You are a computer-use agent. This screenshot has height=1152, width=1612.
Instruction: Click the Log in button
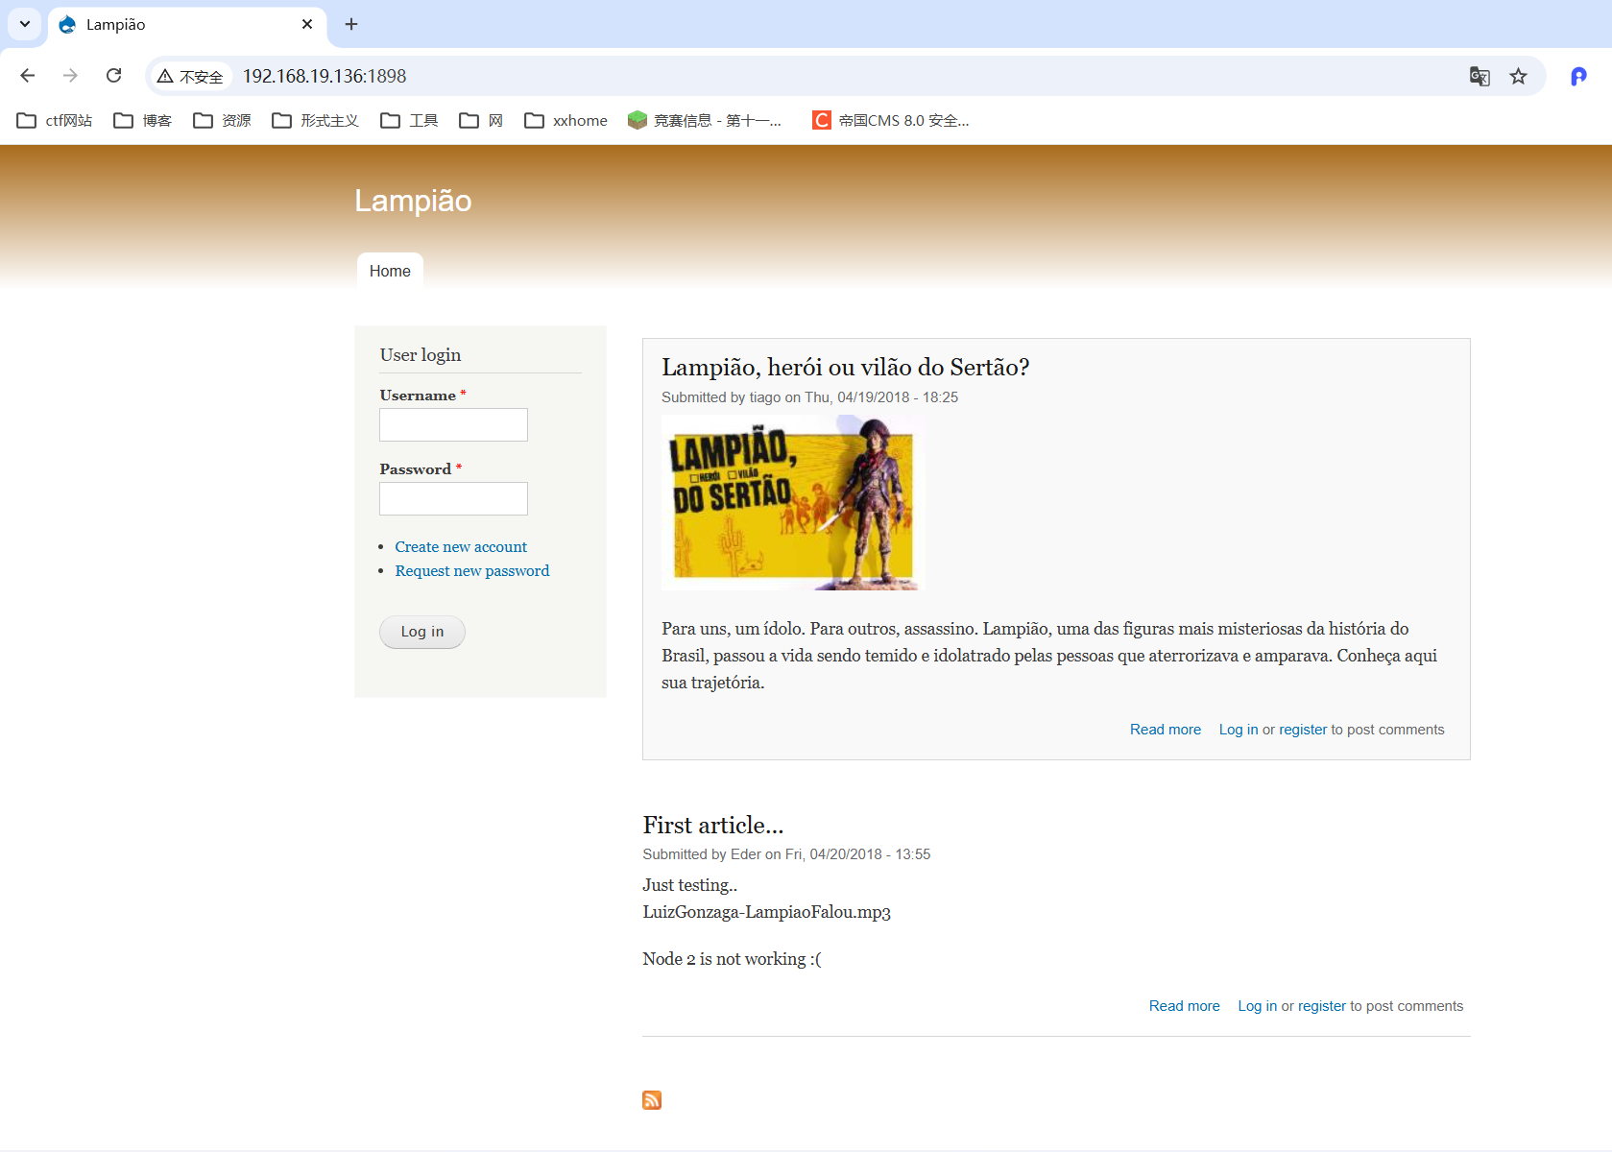point(422,632)
